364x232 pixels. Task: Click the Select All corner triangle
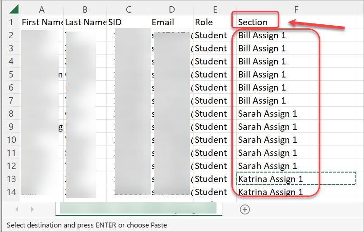point(14,9)
